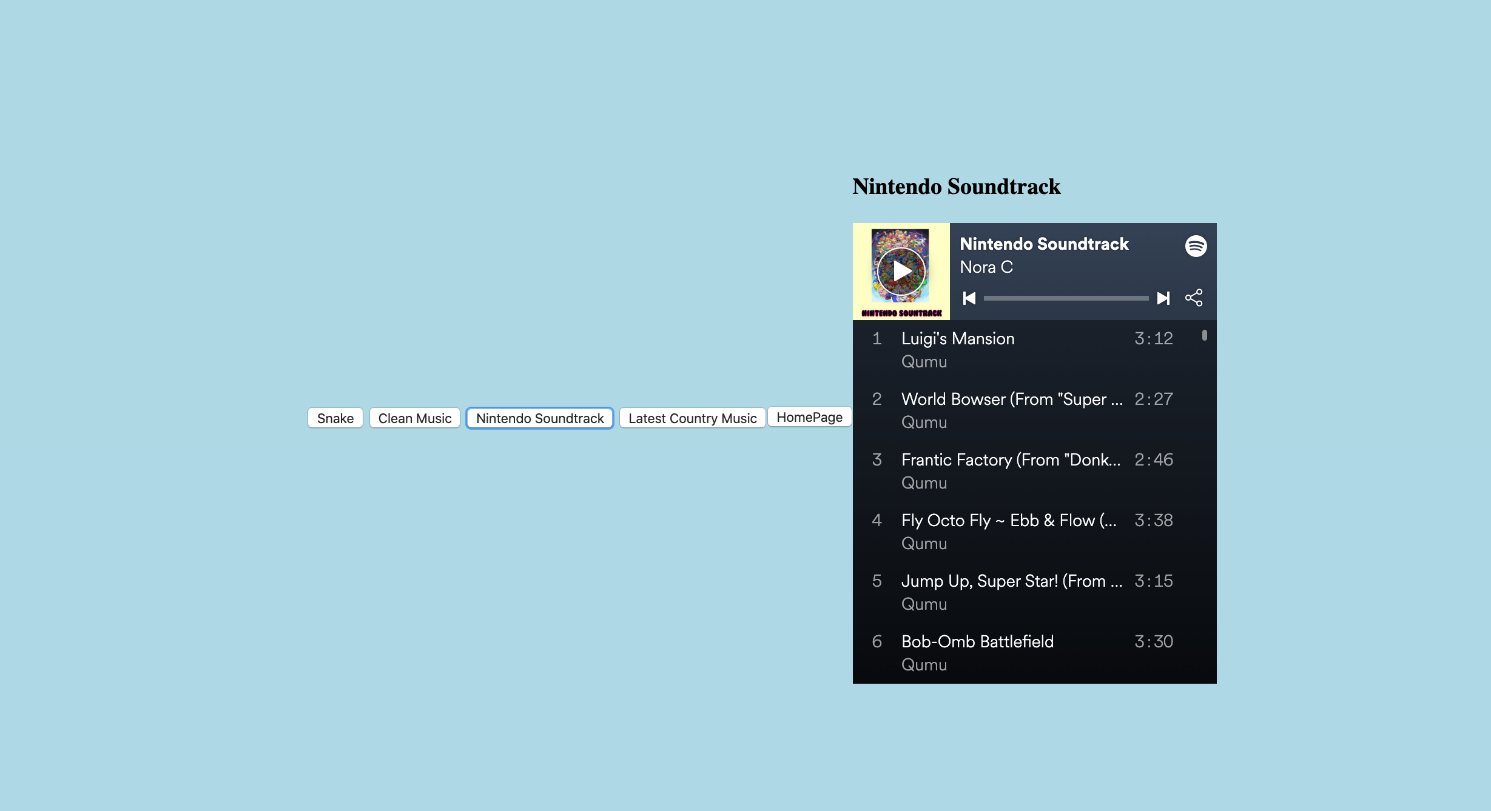This screenshot has height=811, width=1491.
Task: Select the Nintendo Soundtrack button
Action: (x=539, y=418)
